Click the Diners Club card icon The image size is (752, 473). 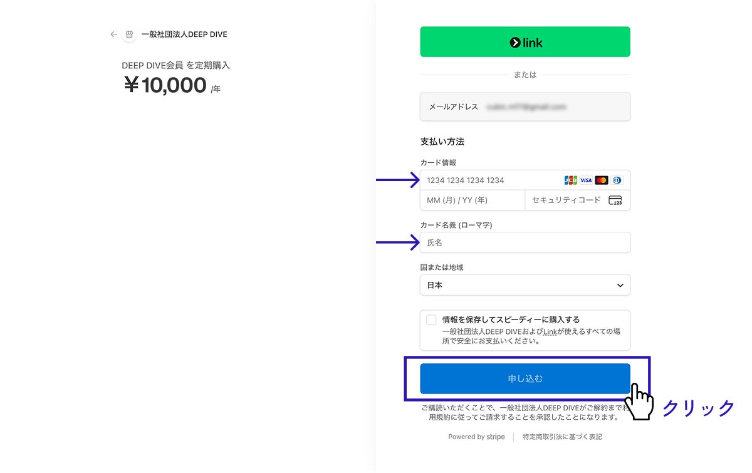click(x=617, y=180)
